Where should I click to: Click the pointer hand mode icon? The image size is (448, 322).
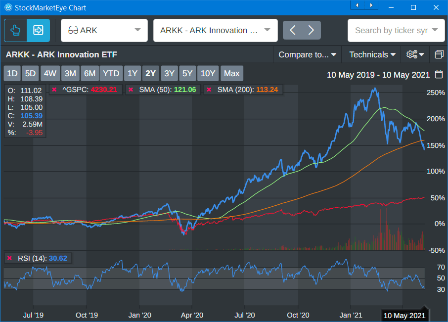coord(15,30)
